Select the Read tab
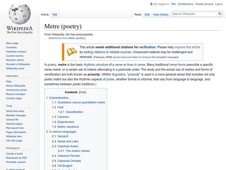Image resolution: width=226 pixels, height=170 pixels. [x=138, y=14]
